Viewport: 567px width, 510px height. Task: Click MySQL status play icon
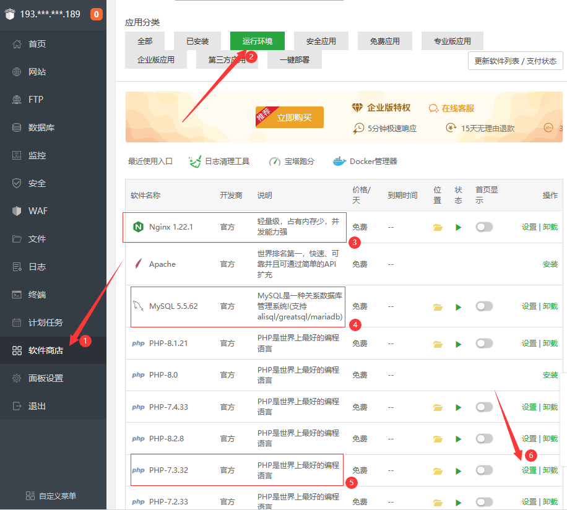[x=459, y=307]
